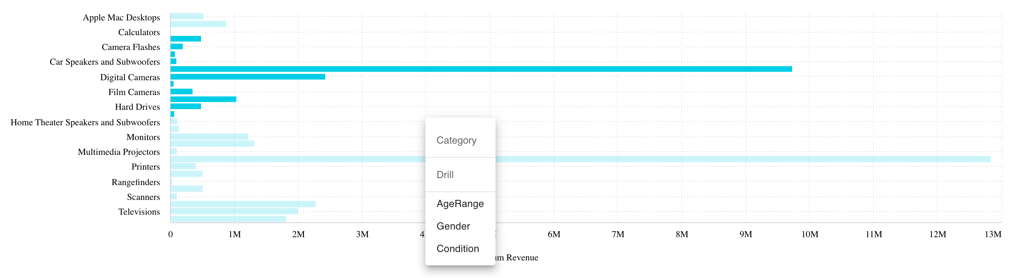This screenshot has height=278, width=1020.
Task: Click the 10M tick on the axis
Action: [810, 235]
